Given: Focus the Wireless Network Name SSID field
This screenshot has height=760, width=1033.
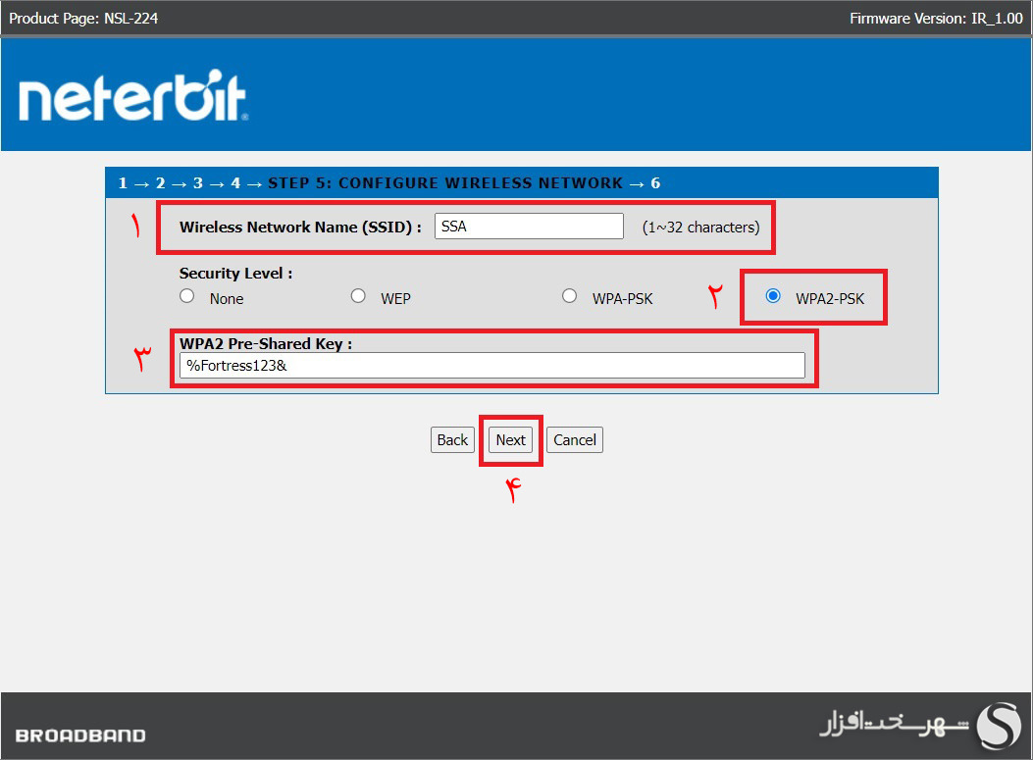Looking at the screenshot, I should point(529,227).
